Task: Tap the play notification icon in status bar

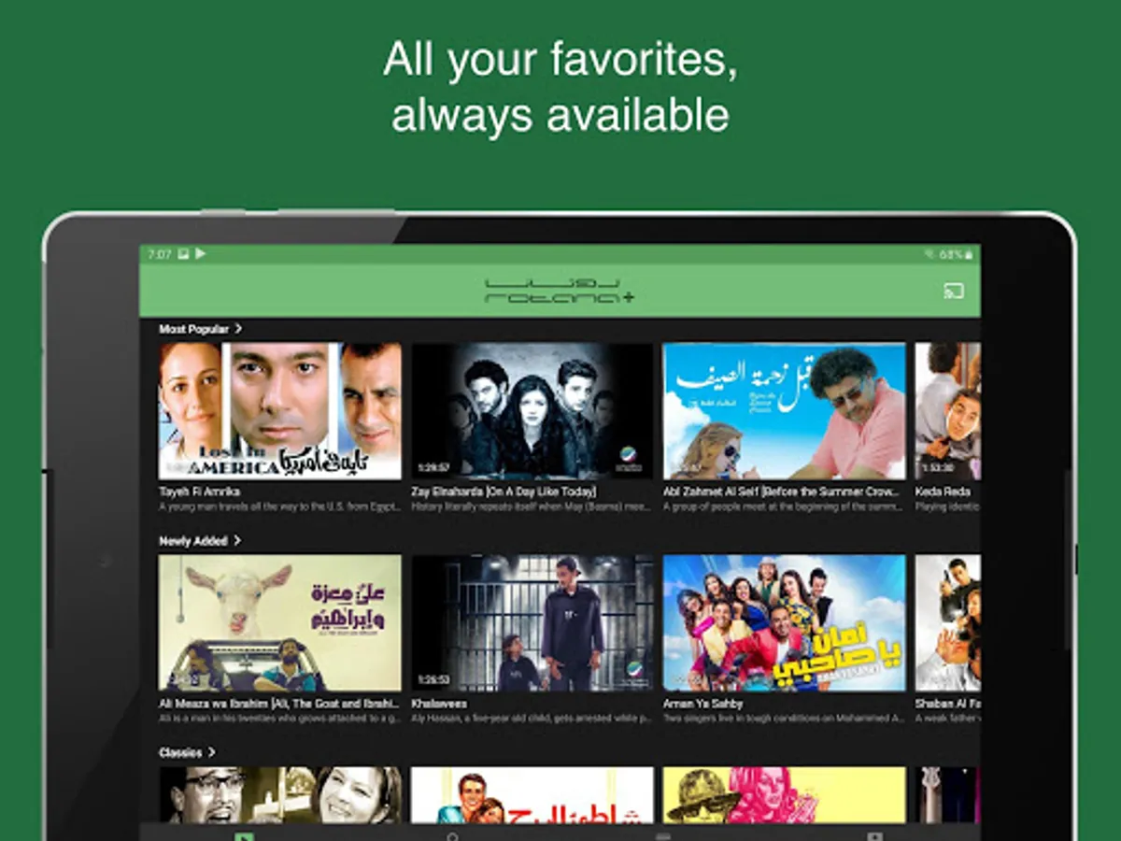Action: 200,253
